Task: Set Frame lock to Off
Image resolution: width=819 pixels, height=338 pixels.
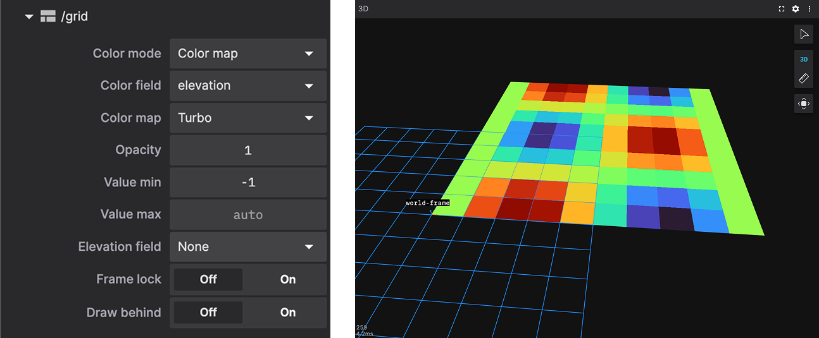Action: [x=208, y=279]
